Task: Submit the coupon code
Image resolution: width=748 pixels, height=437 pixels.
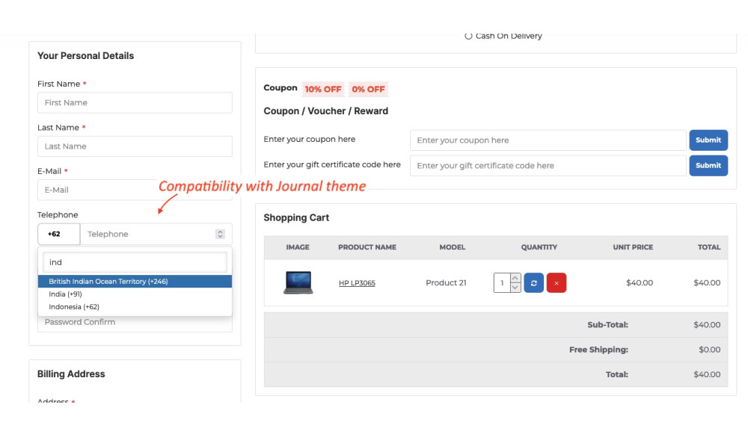Action: (708, 140)
